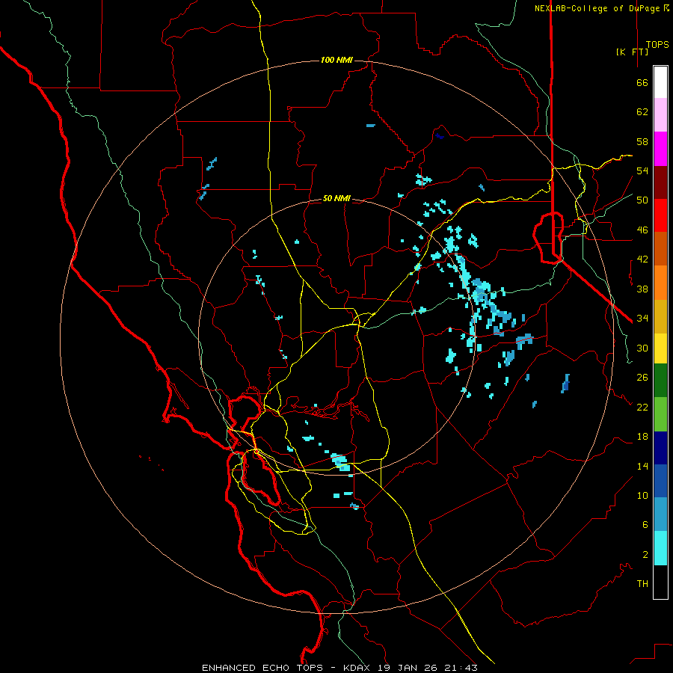Click the legend value 58

(x=642, y=141)
